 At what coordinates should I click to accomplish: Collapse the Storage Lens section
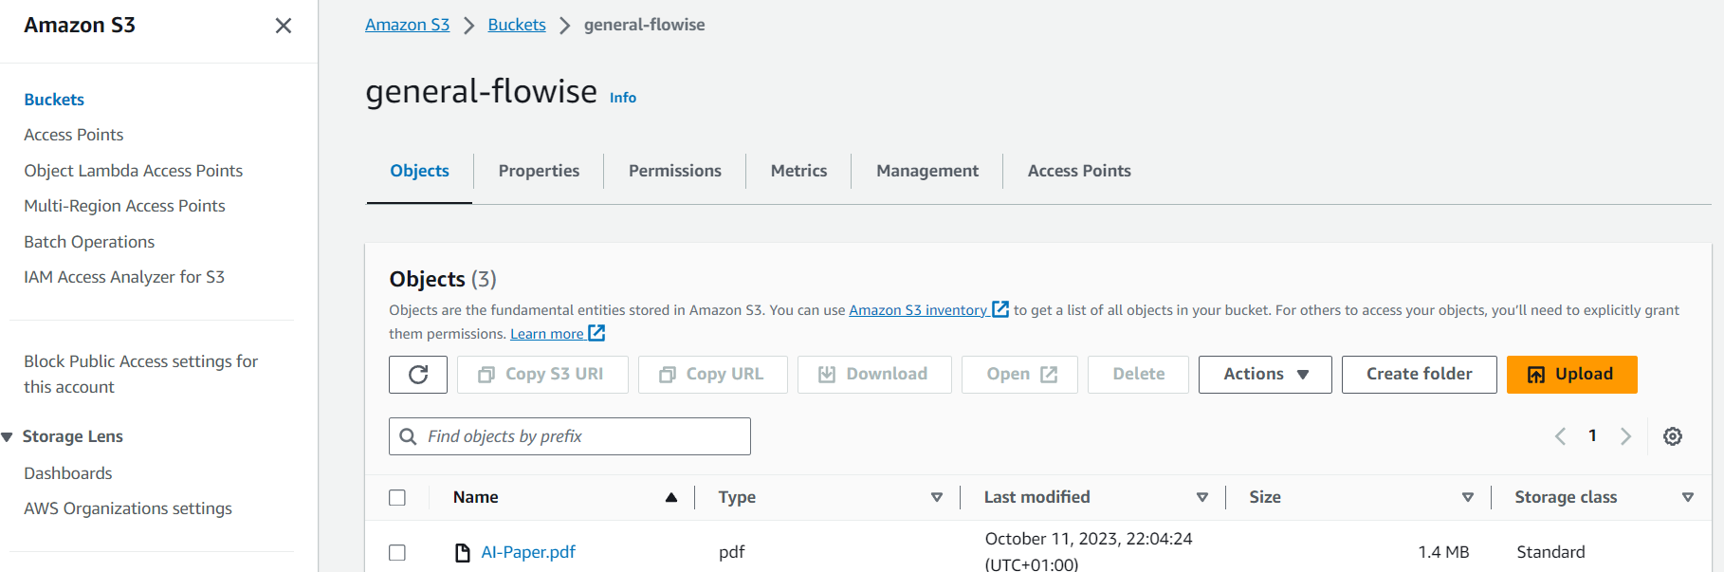coord(8,437)
